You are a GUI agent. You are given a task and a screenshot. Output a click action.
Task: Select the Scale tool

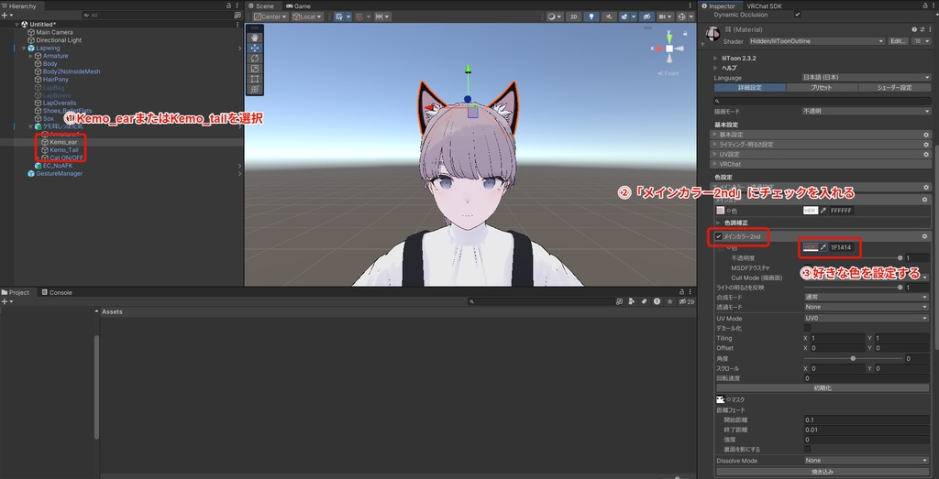[x=255, y=68]
